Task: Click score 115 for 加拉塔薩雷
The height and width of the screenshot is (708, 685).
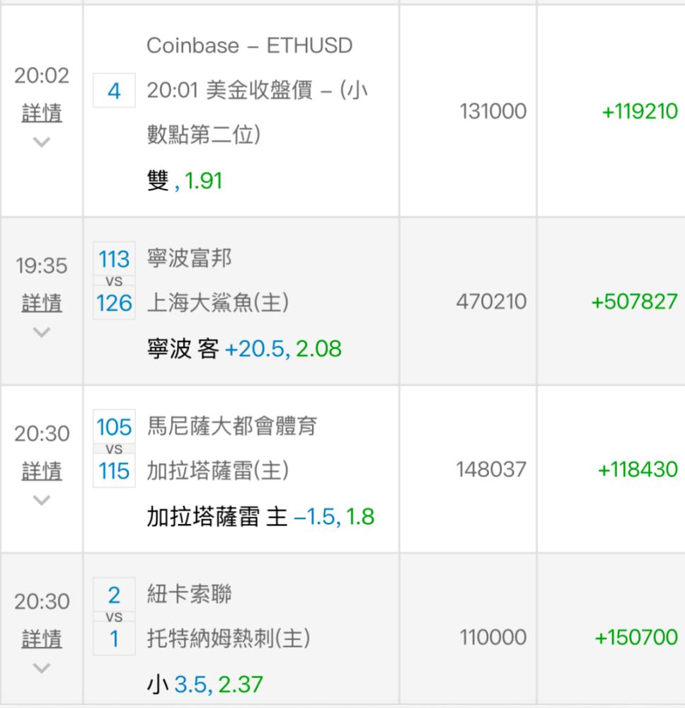Action: coord(114,471)
